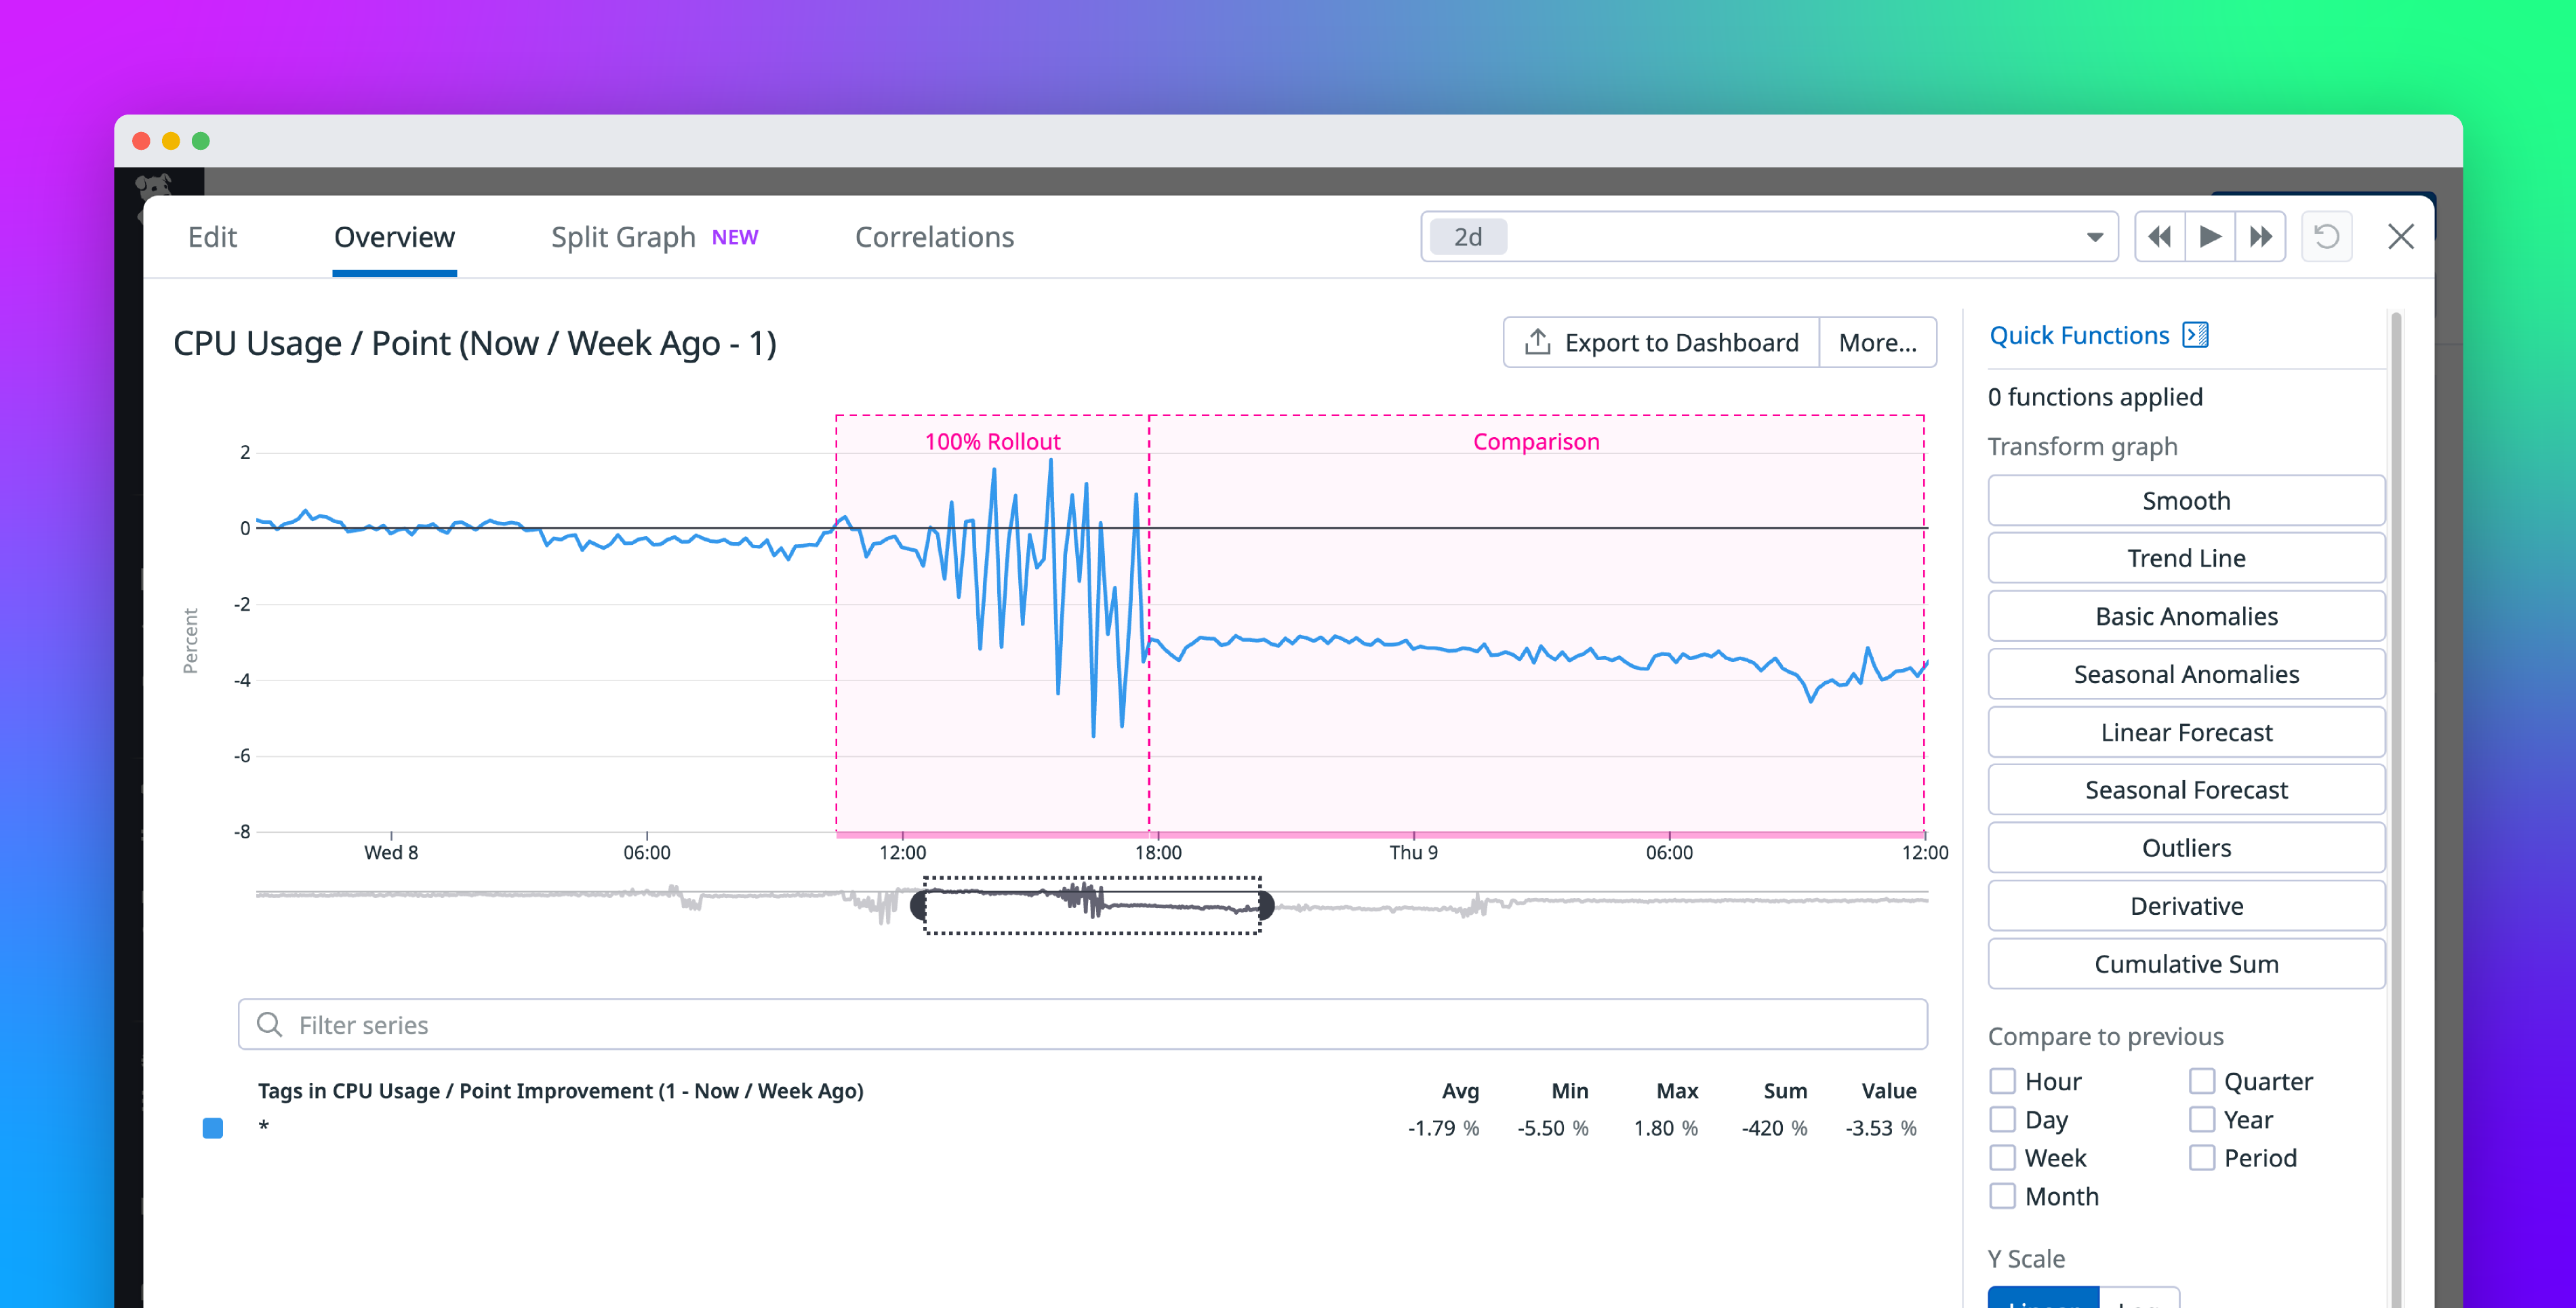Enable the Hour comparison checkbox
The width and height of the screenshot is (2576, 1308).
(2003, 1081)
